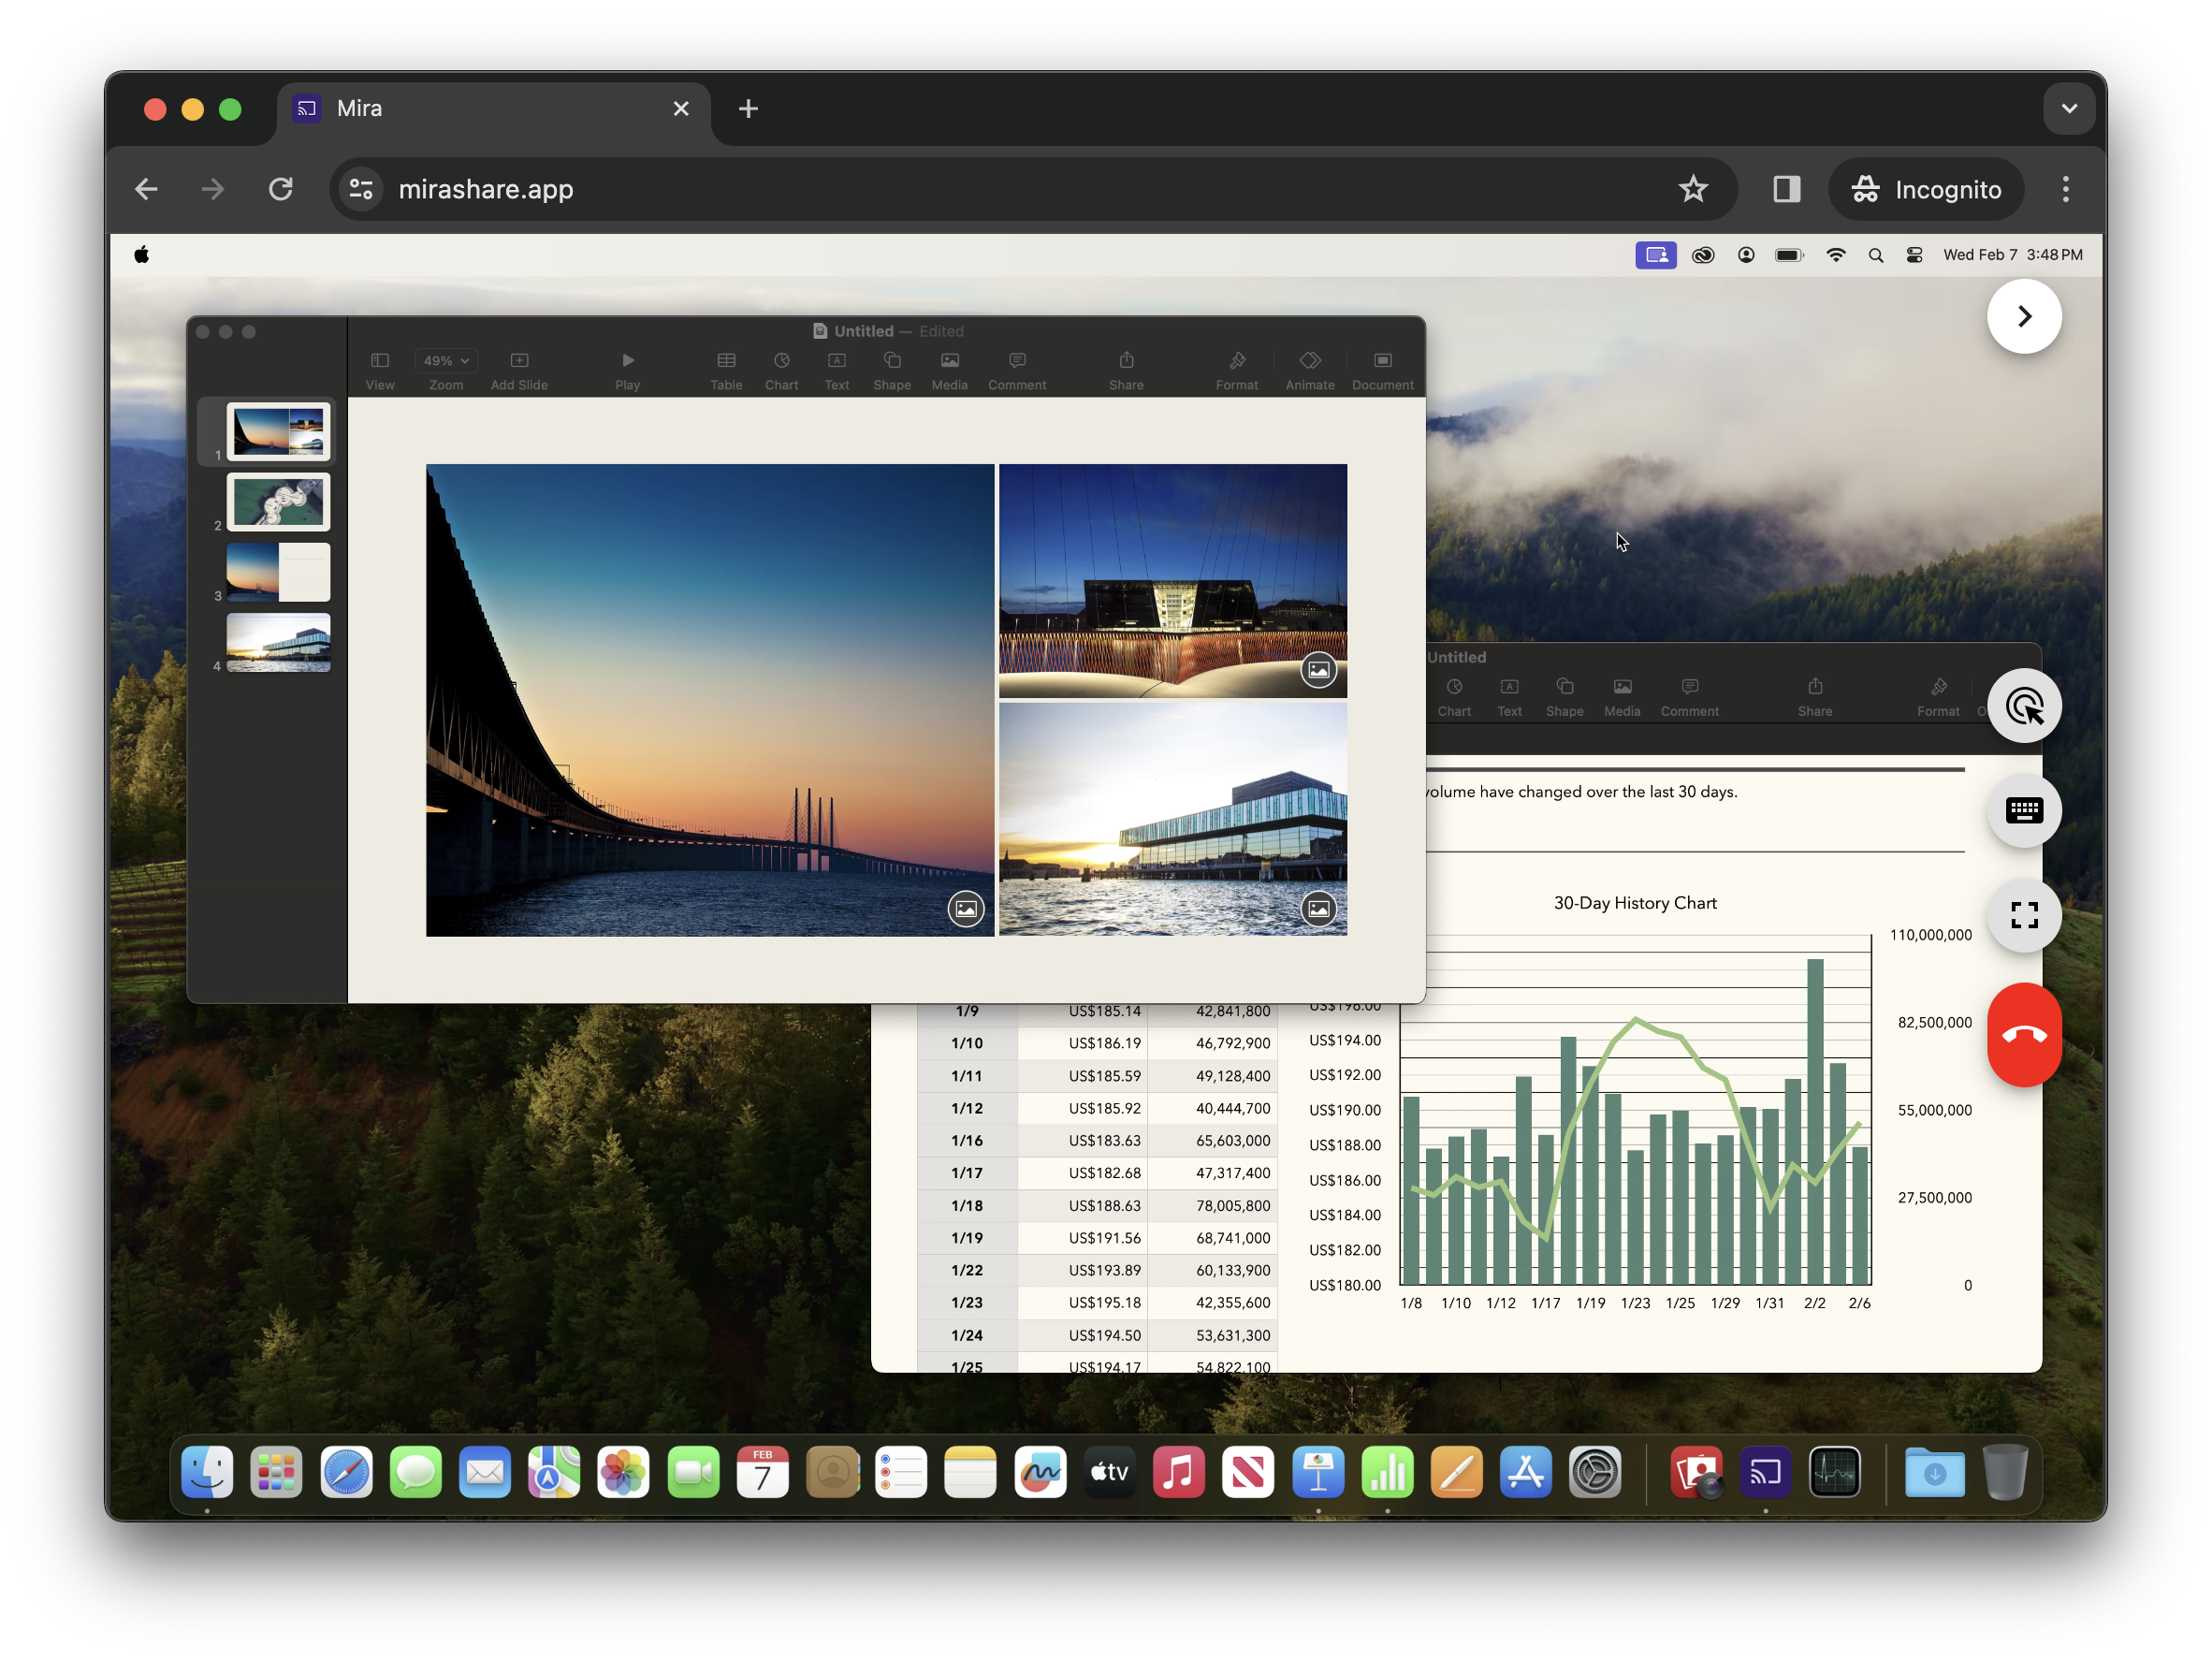The image size is (2212, 1660).
Task: Select slide 3 thumbnail in navigator
Action: coord(278,572)
